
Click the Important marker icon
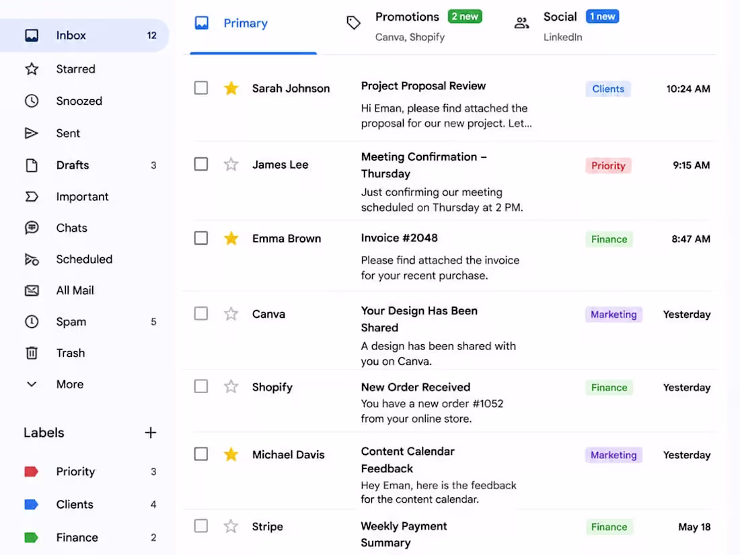(32, 197)
